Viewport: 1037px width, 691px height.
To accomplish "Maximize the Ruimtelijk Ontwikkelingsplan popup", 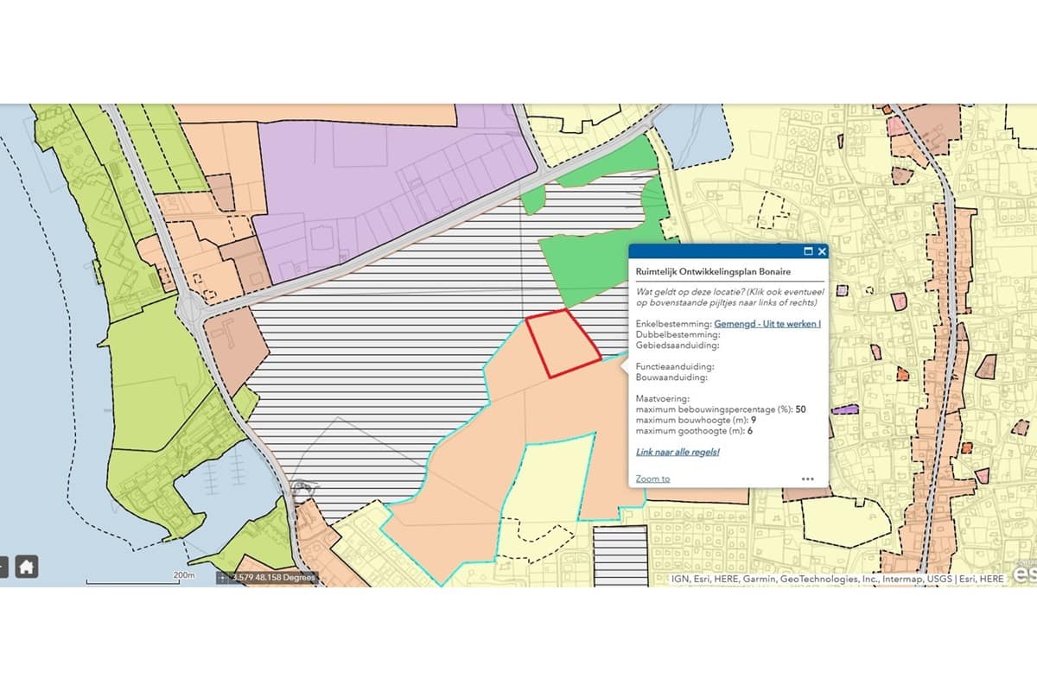I will tap(809, 251).
